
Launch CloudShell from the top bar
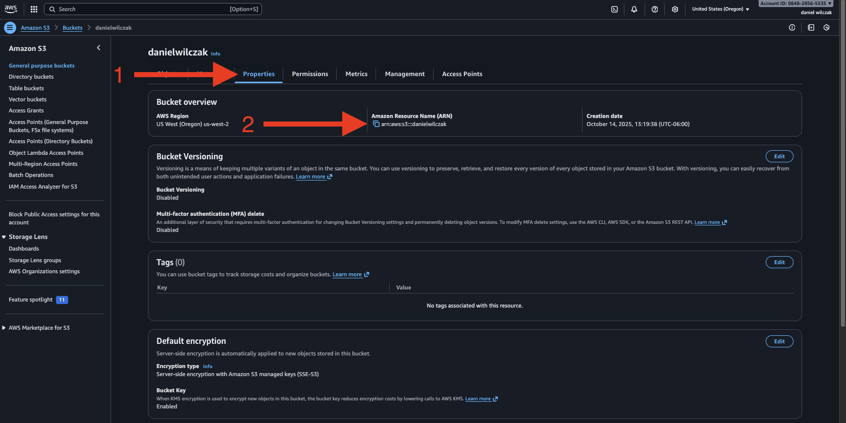point(614,9)
